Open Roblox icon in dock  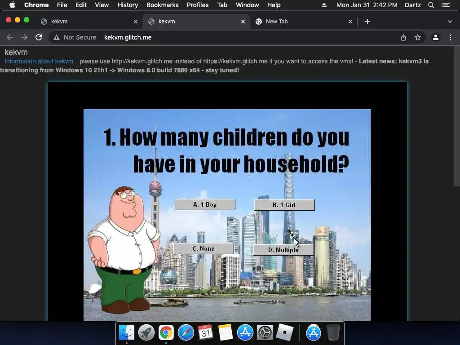coord(284,333)
